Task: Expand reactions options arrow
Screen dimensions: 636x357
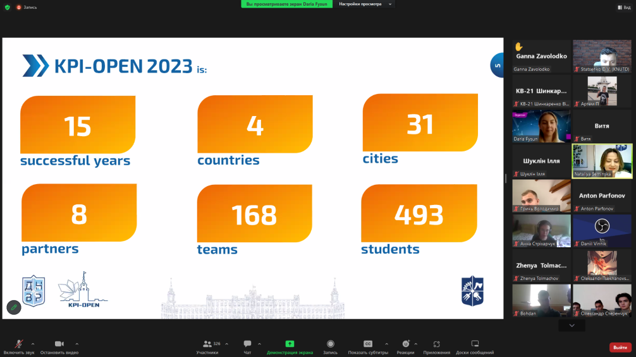Action: pyautogui.click(x=416, y=344)
